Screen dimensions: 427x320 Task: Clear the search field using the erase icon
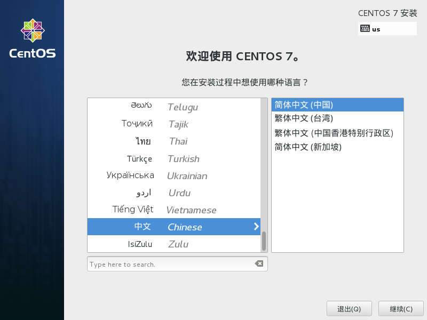(258, 263)
